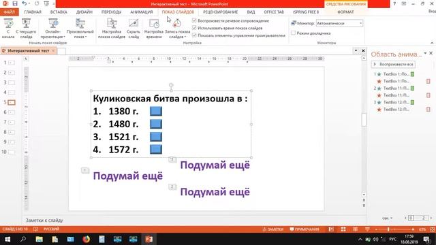Click Rehearse timings (Настройка времени) icon
This screenshot has height=245, width=436.
(154, 23)
